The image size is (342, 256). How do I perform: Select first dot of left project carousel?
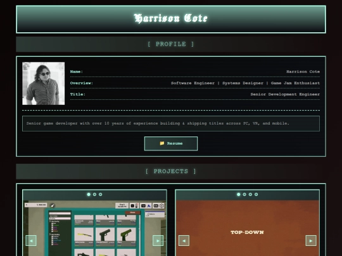pos(89,195)
